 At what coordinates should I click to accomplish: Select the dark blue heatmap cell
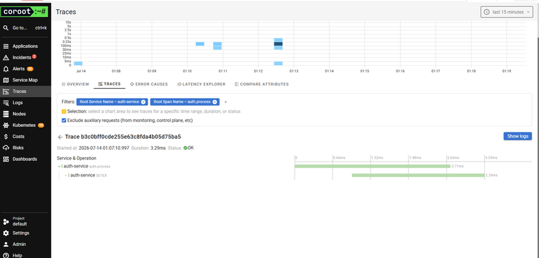(x=278, y=44)
